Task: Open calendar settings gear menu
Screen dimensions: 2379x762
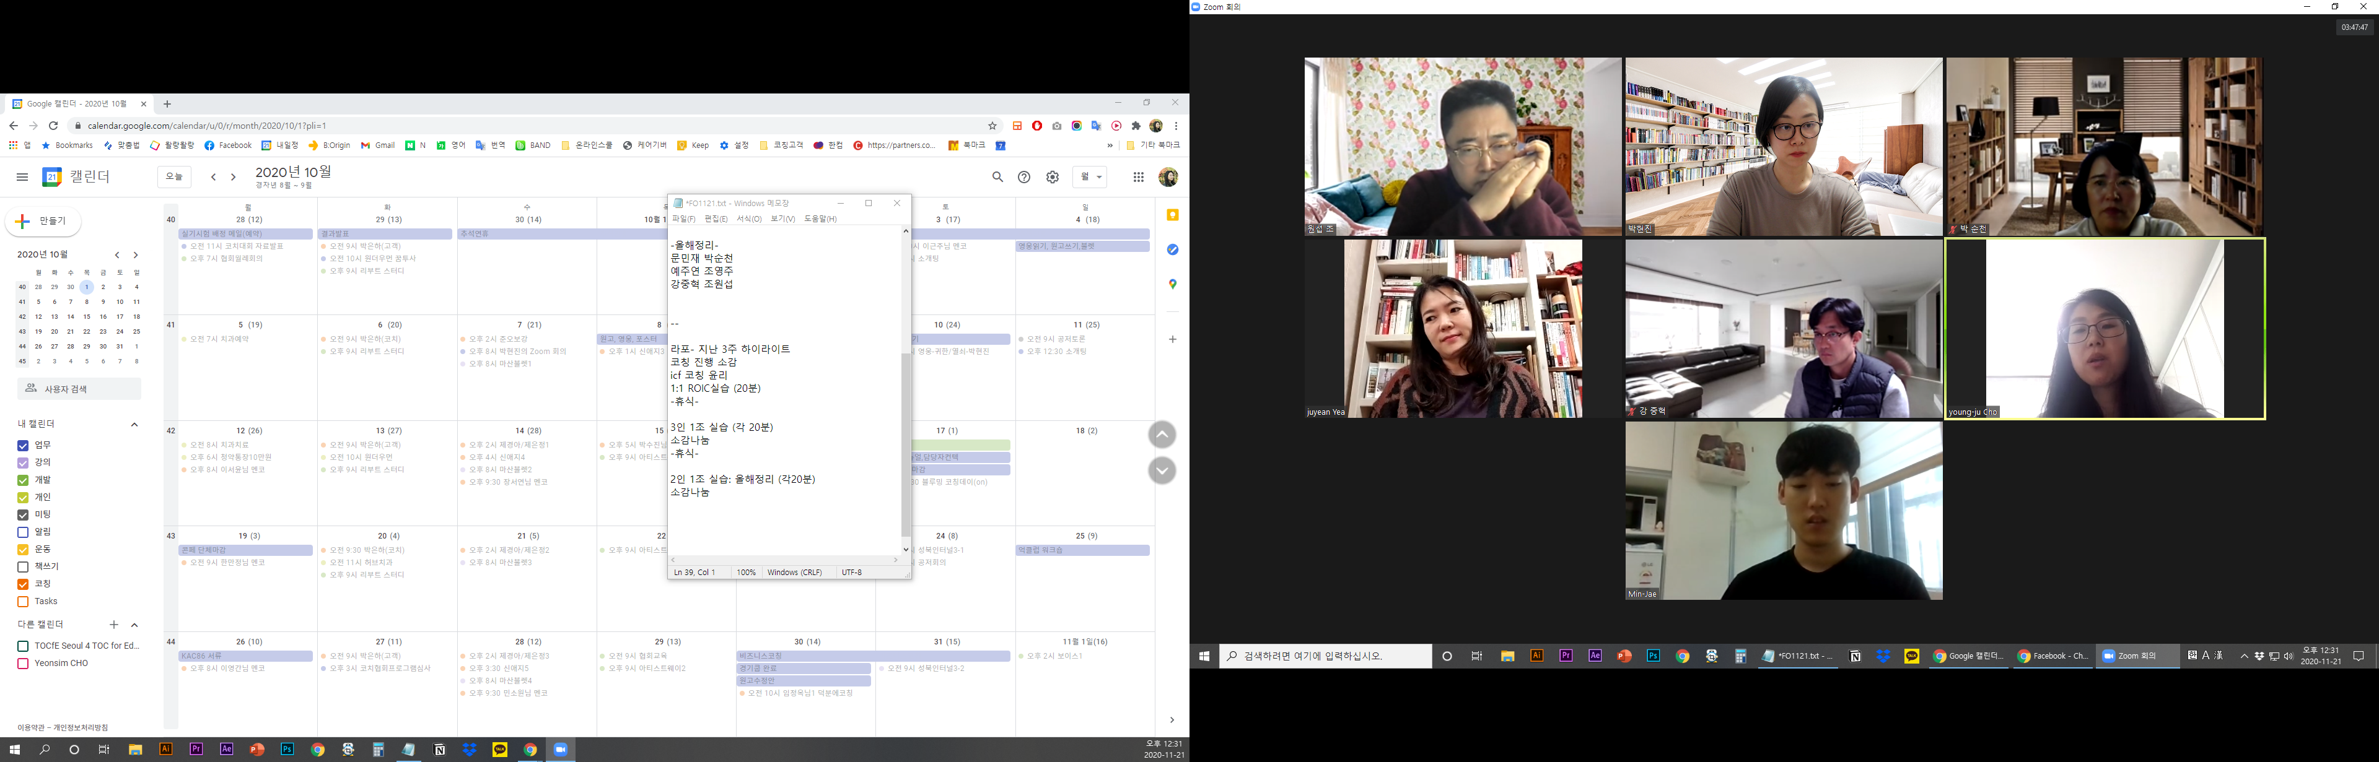Action: [1052, 177]
